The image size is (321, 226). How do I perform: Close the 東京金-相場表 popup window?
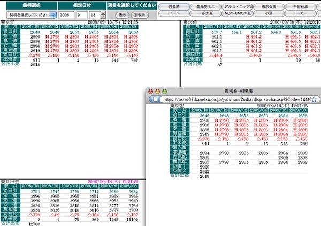click(151, 92)
